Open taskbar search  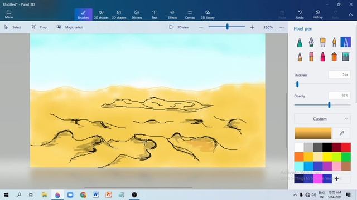[x=18, y=195]
